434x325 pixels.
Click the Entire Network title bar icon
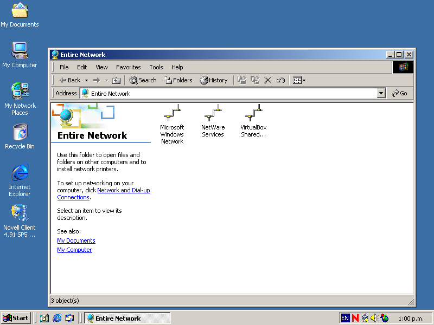(55, 55)
